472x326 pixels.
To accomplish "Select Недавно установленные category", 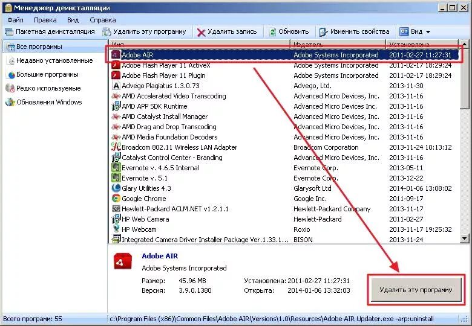I will (54, 60).
